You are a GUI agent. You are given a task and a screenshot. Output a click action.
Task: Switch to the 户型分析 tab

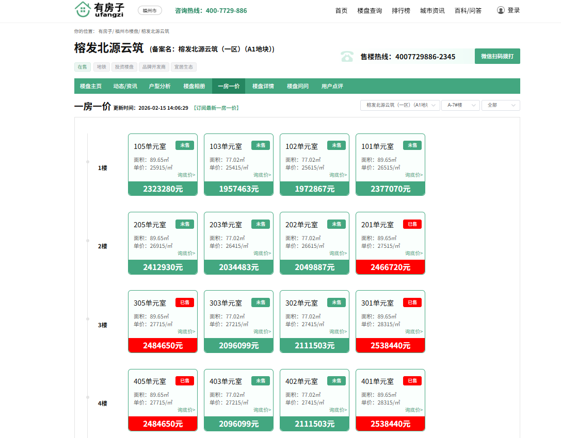point(159,86)
